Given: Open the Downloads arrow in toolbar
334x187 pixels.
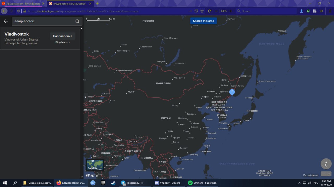Looking at the screenshot, I should point(301,11).
